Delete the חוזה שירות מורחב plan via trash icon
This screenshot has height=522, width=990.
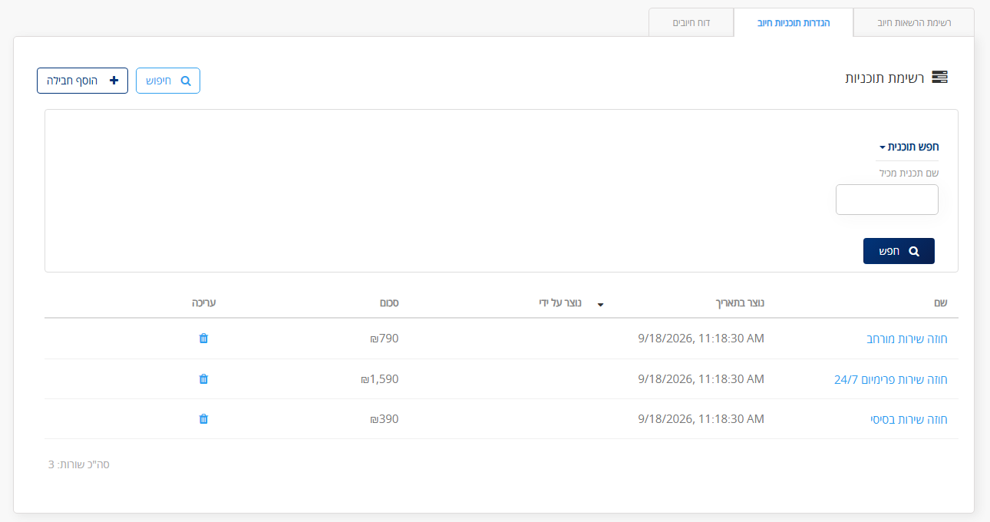click(203, 339)
